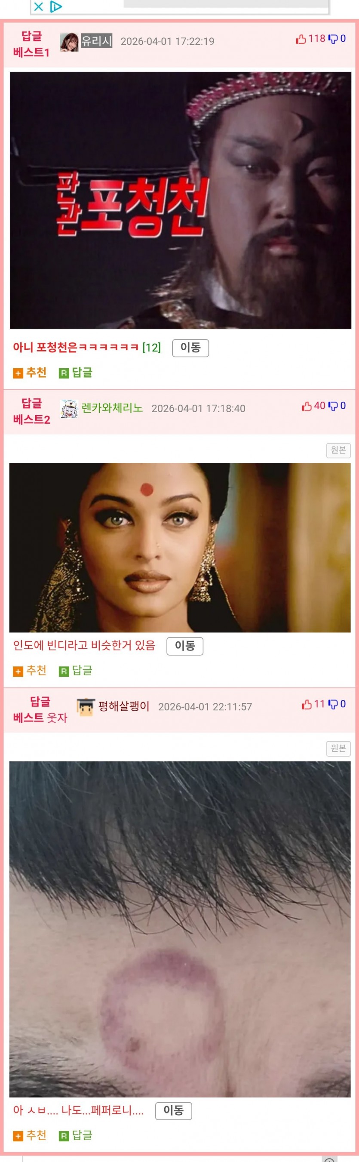This screenshot has height=1162, width=359.
Task: Click thumbs-up on 평해살쾡이's comment
Action: click(x=307, y=705)
